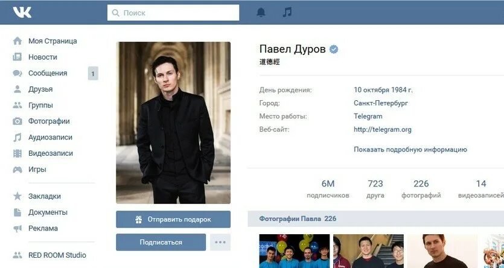Click the Закладки star icon
The width and height of the screenshot is (504, 268).
click(x=18, y=196)
